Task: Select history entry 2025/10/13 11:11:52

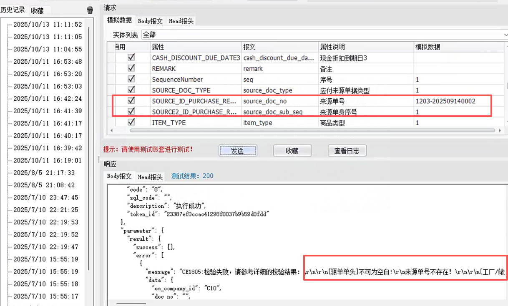Action: click(x=48, y=25)
